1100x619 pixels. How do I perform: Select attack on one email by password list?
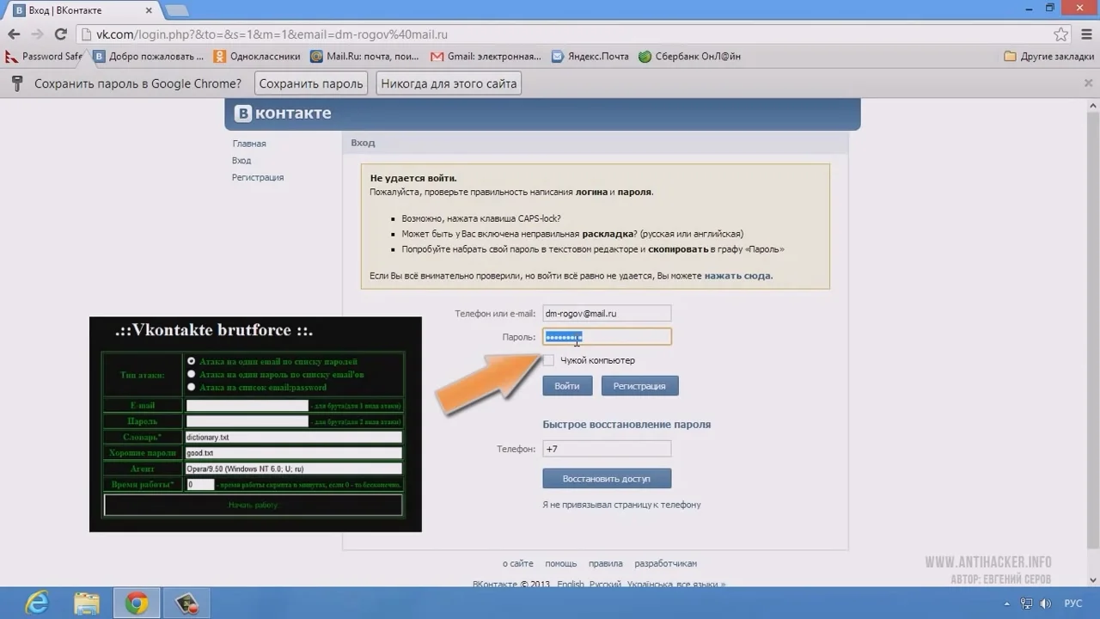click(192, 362)
